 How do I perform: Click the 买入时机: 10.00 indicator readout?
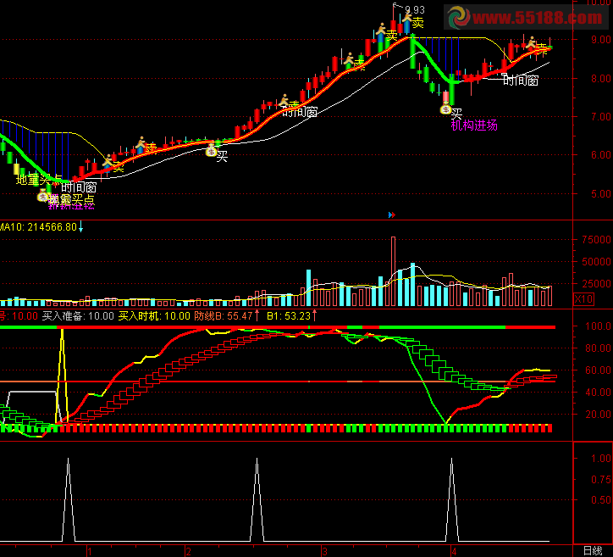click(154, 316)
